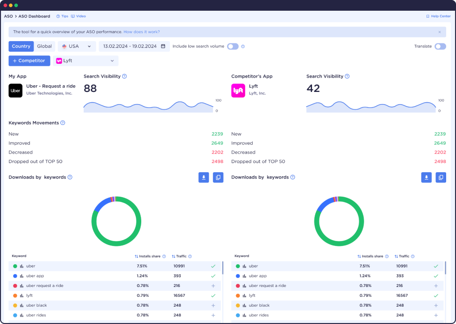Toggle checkmark for 'lyft' in My App table
456x324 pixels.
213,295
